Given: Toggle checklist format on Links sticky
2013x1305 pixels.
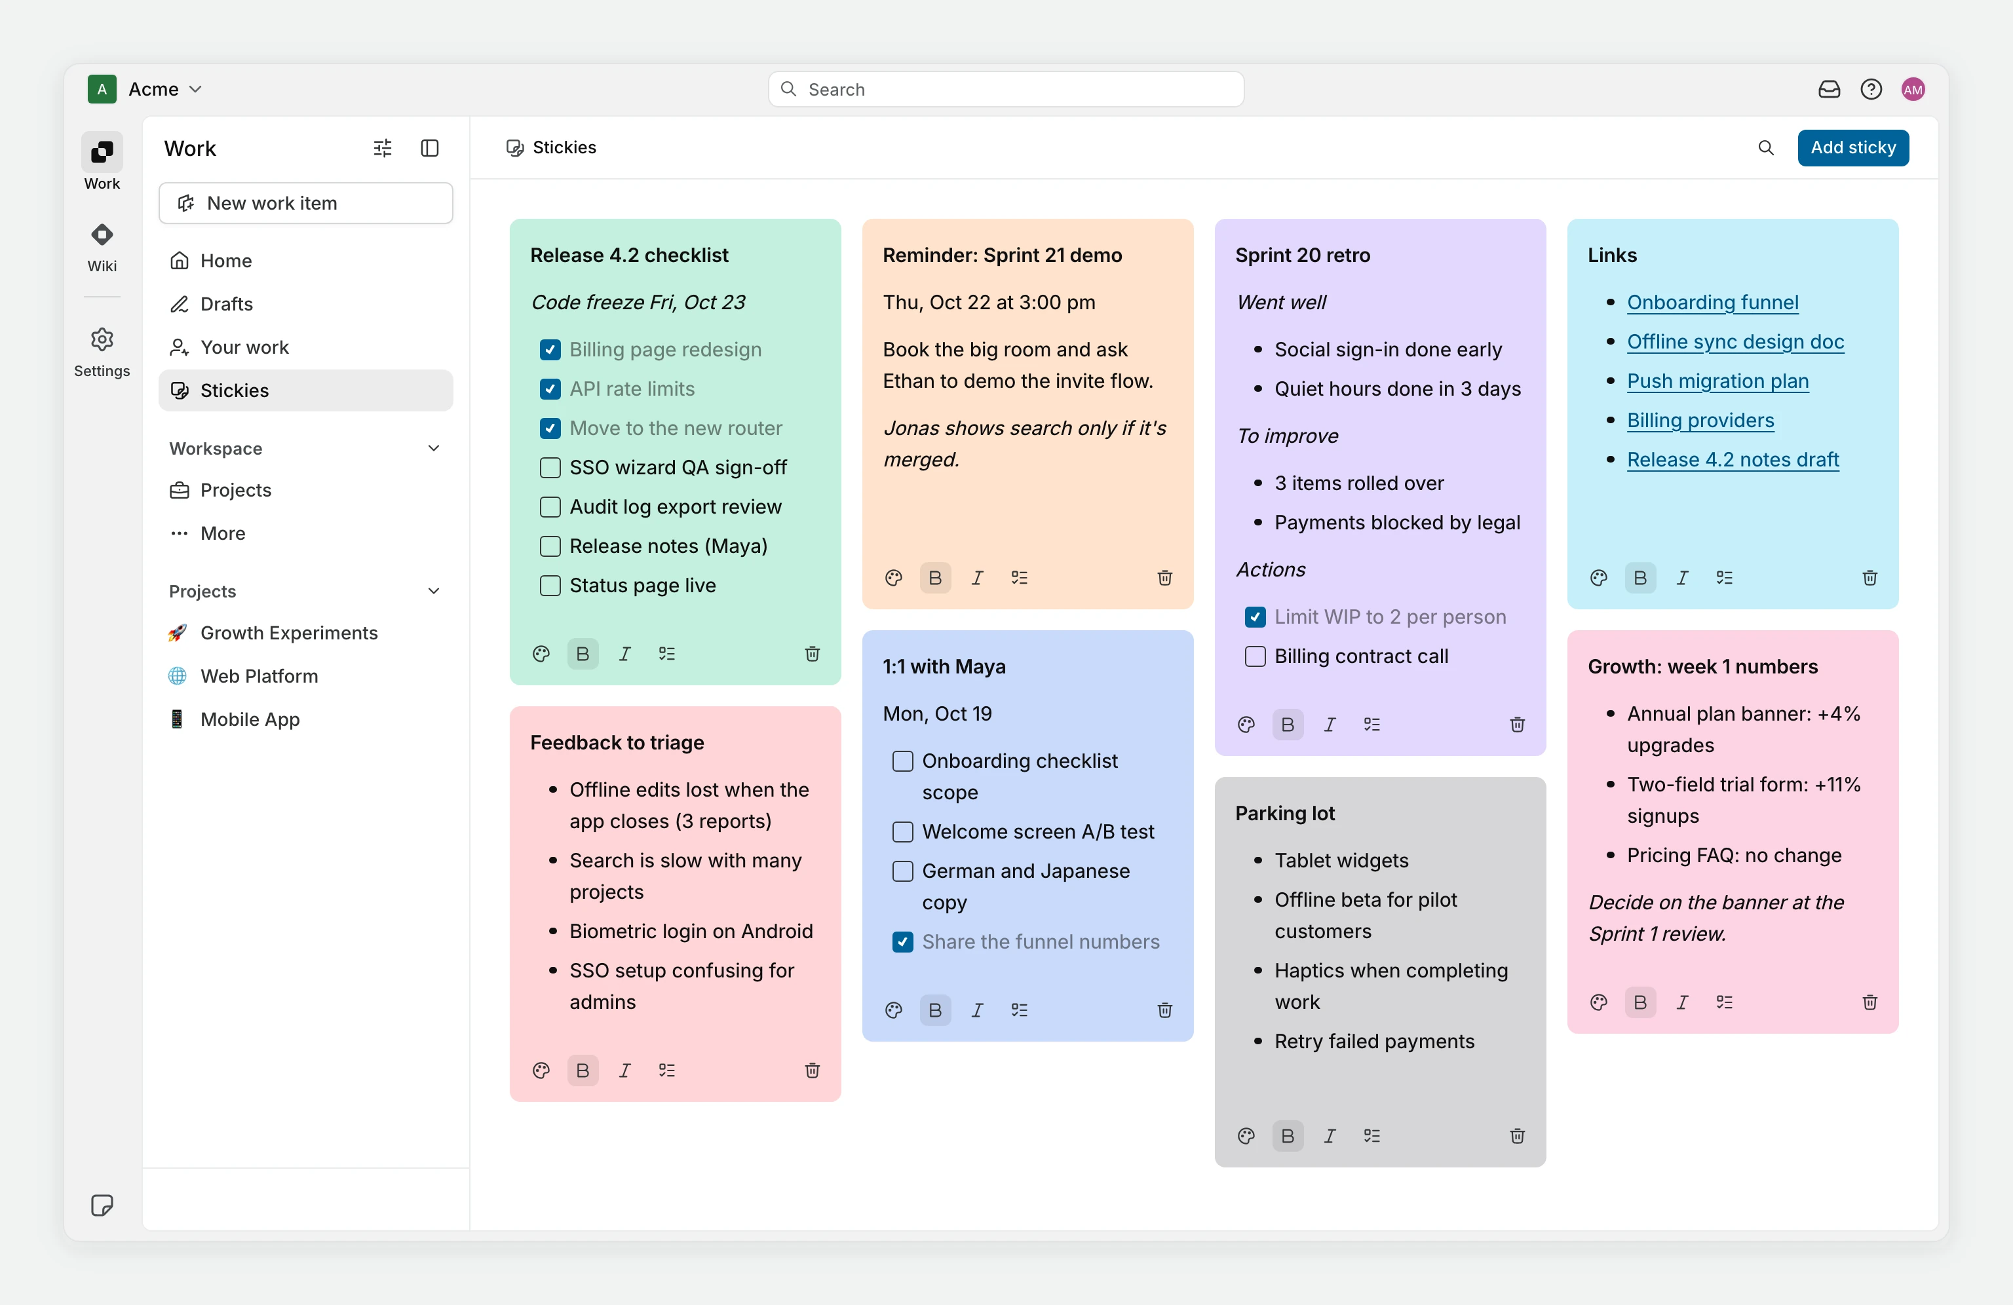Looking at the screenshot, I should point(1725,578).
